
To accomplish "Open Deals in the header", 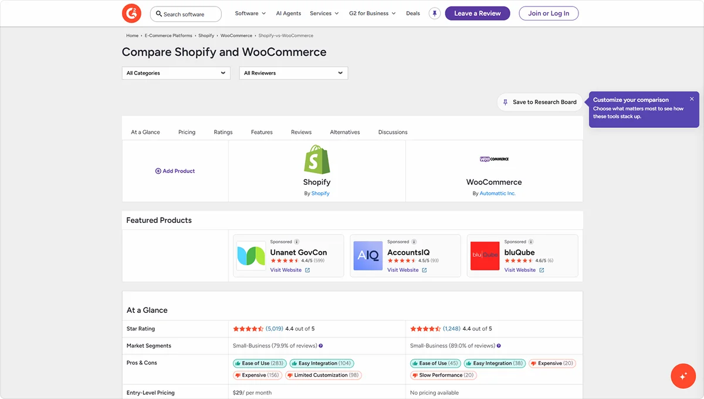I will point(413,13).
